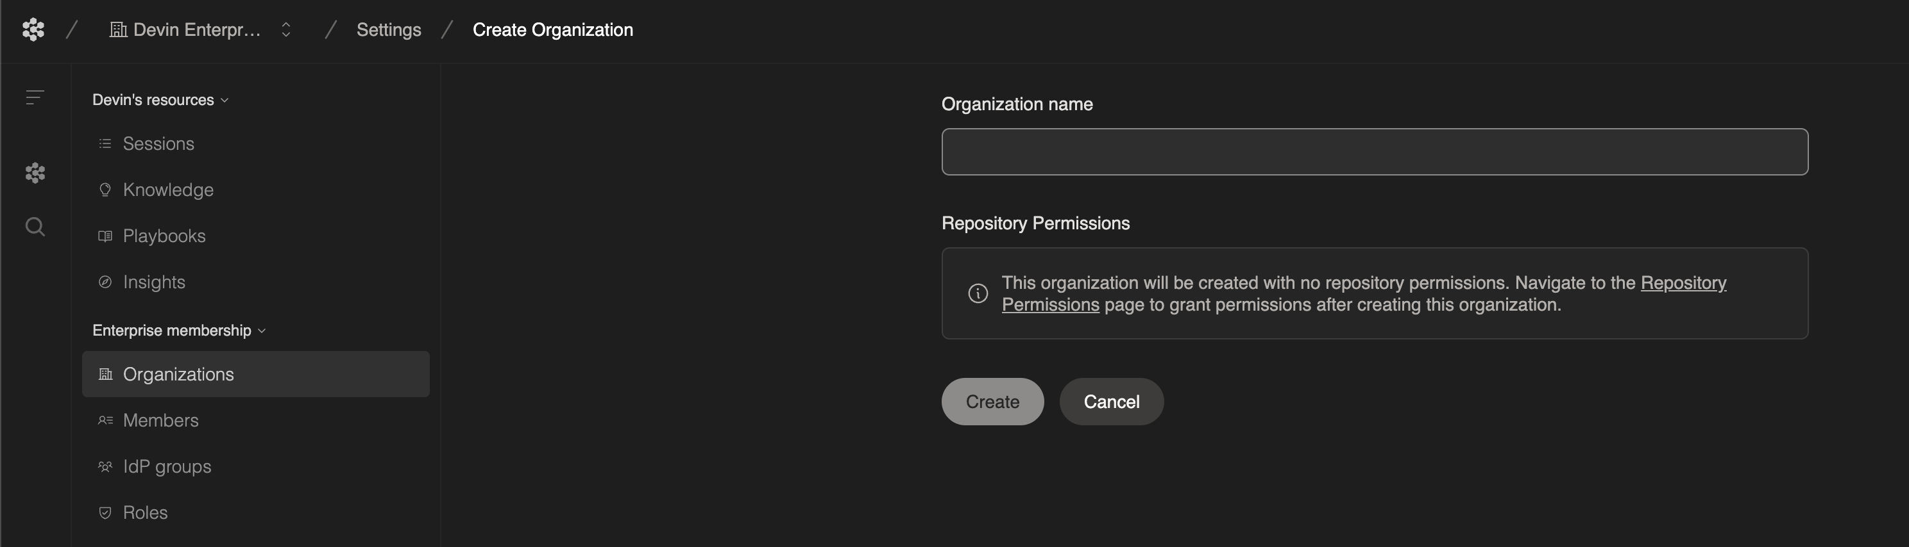Go to Settings breadcrumb
Viewport: 1909px width, 547px height.
[x=388, y=29]
